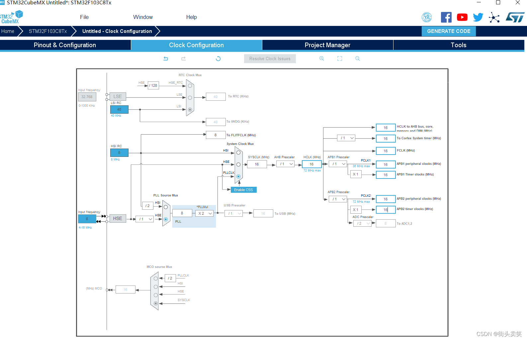Click the Resolve Clock Issues button
The width and height of the screenshot is (527, 340).
[x=270, y=59]
